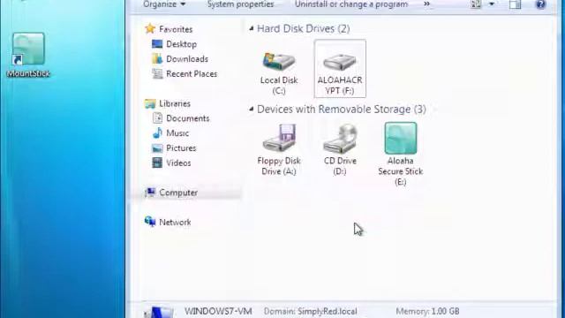Click the Downloads folder icon in the sidebar
Viewport: 565px width, 318px height.
click(157, 59)
